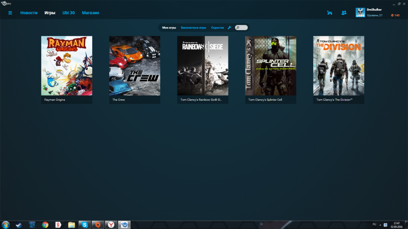Open the friends list icon

(344, 13)
